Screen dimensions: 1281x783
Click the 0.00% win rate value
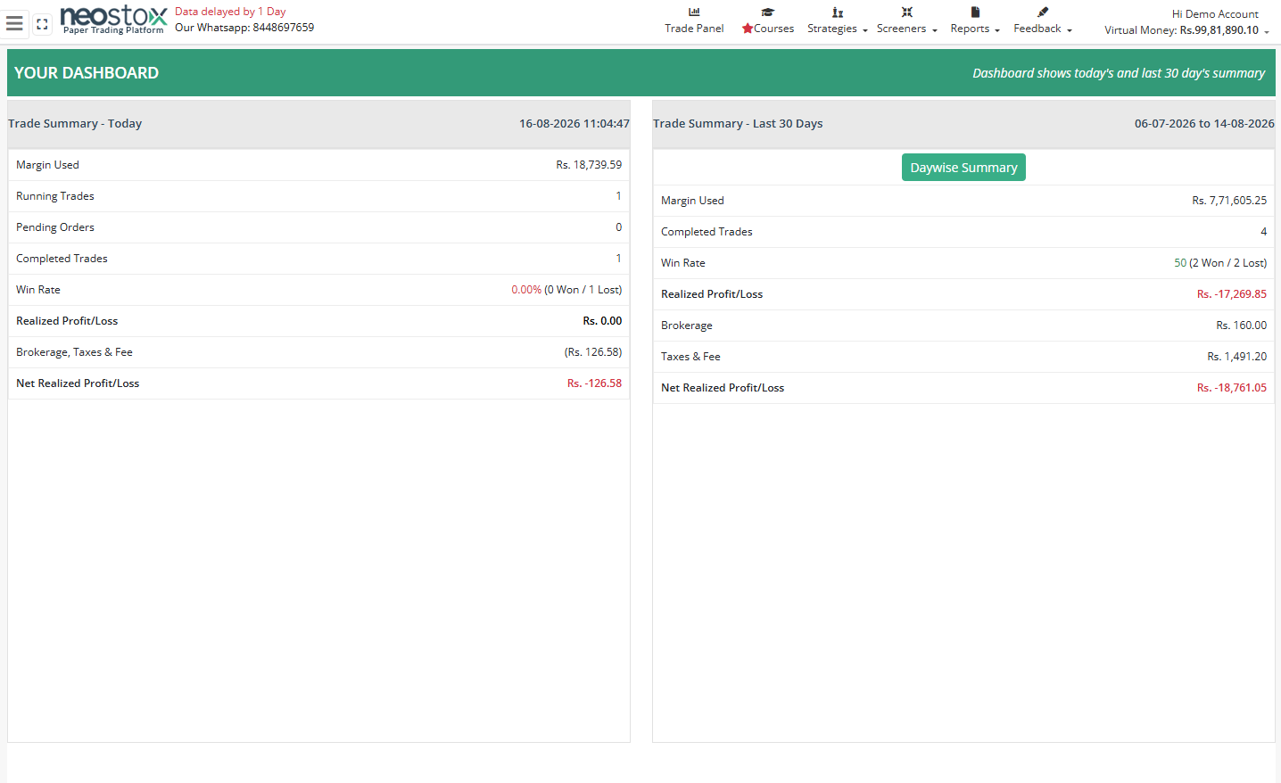(526, 290)
